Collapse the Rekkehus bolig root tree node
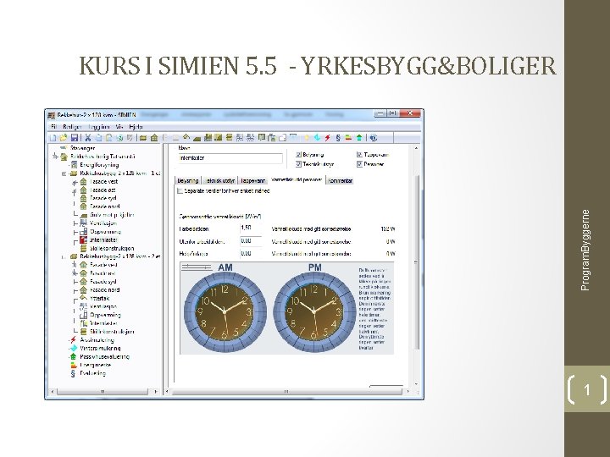610x457 pixels. [x=55, y=157]
